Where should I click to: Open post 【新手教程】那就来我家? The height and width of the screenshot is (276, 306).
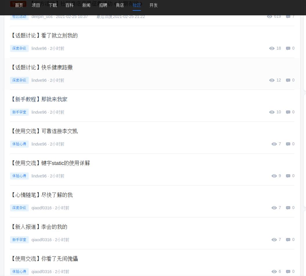click(x=39, y=99)
